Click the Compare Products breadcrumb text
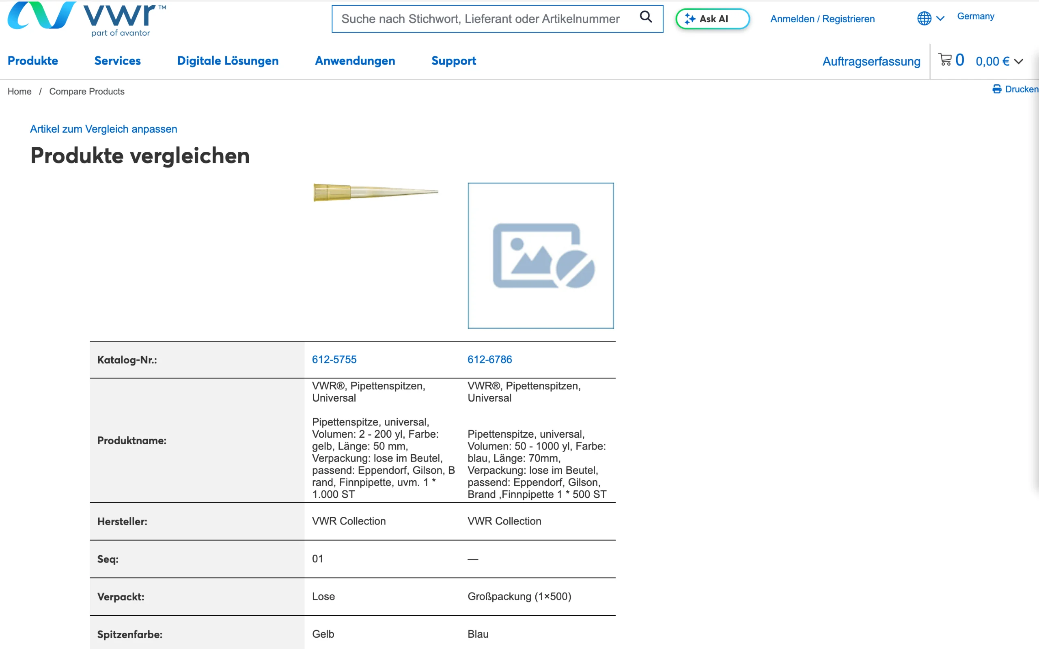Screen dimensions: 1039x649 tap(87, 91)
